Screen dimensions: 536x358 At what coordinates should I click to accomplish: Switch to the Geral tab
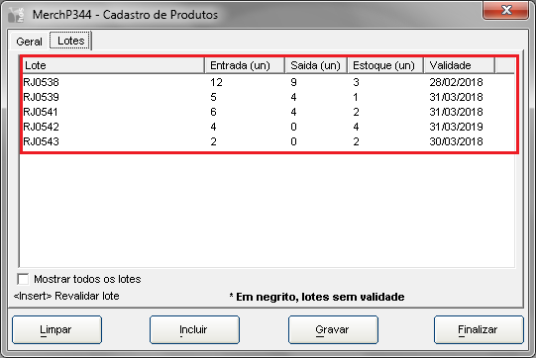pyautogui.click(x=29, y=42)
